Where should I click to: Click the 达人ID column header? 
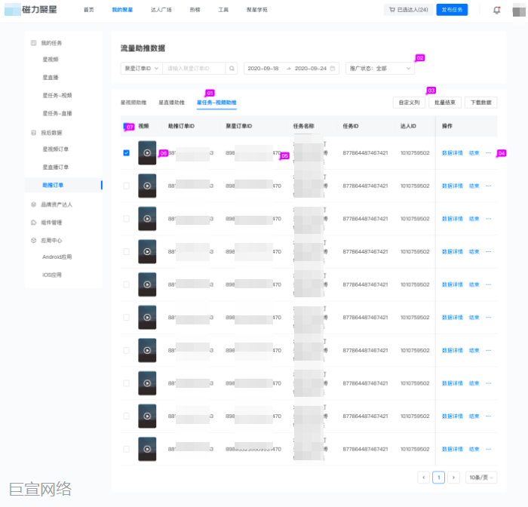[x=408, y=126]
